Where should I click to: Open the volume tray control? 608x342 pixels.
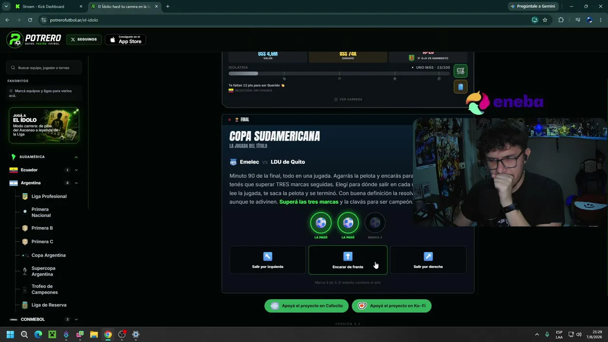579,334
